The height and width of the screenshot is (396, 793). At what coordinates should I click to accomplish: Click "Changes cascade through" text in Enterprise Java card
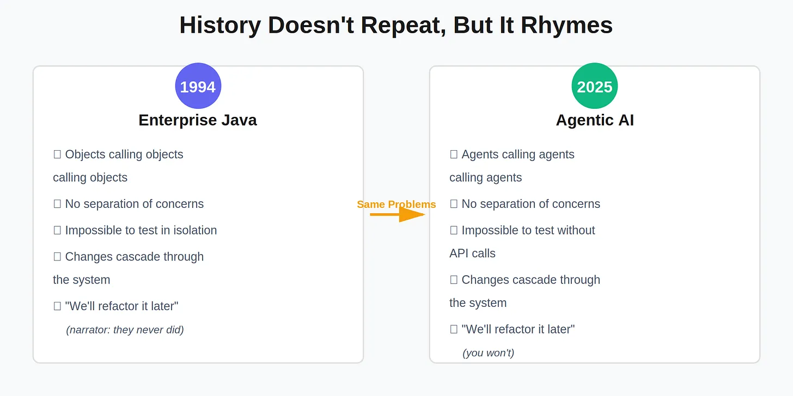point(134,257)
